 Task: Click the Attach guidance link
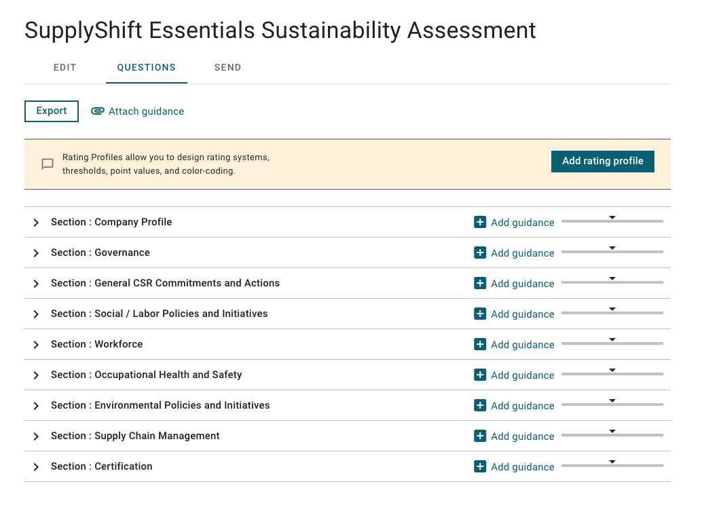point(147,111)
